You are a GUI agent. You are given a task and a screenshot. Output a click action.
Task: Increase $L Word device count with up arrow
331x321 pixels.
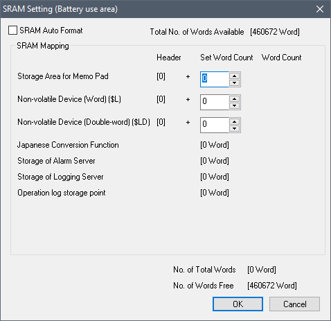click(235, 98)
